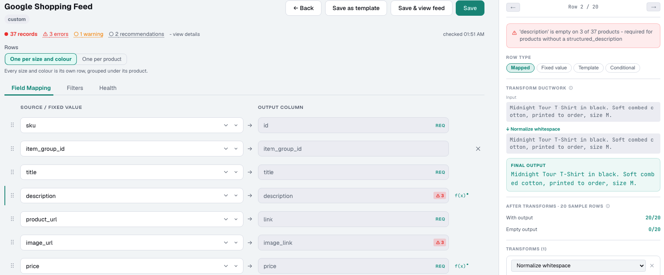Click the title output column field

point(353,172)
